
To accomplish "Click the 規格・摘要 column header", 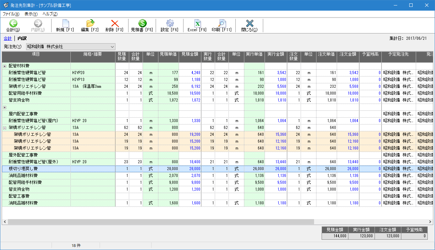I will tap(93, 57).
